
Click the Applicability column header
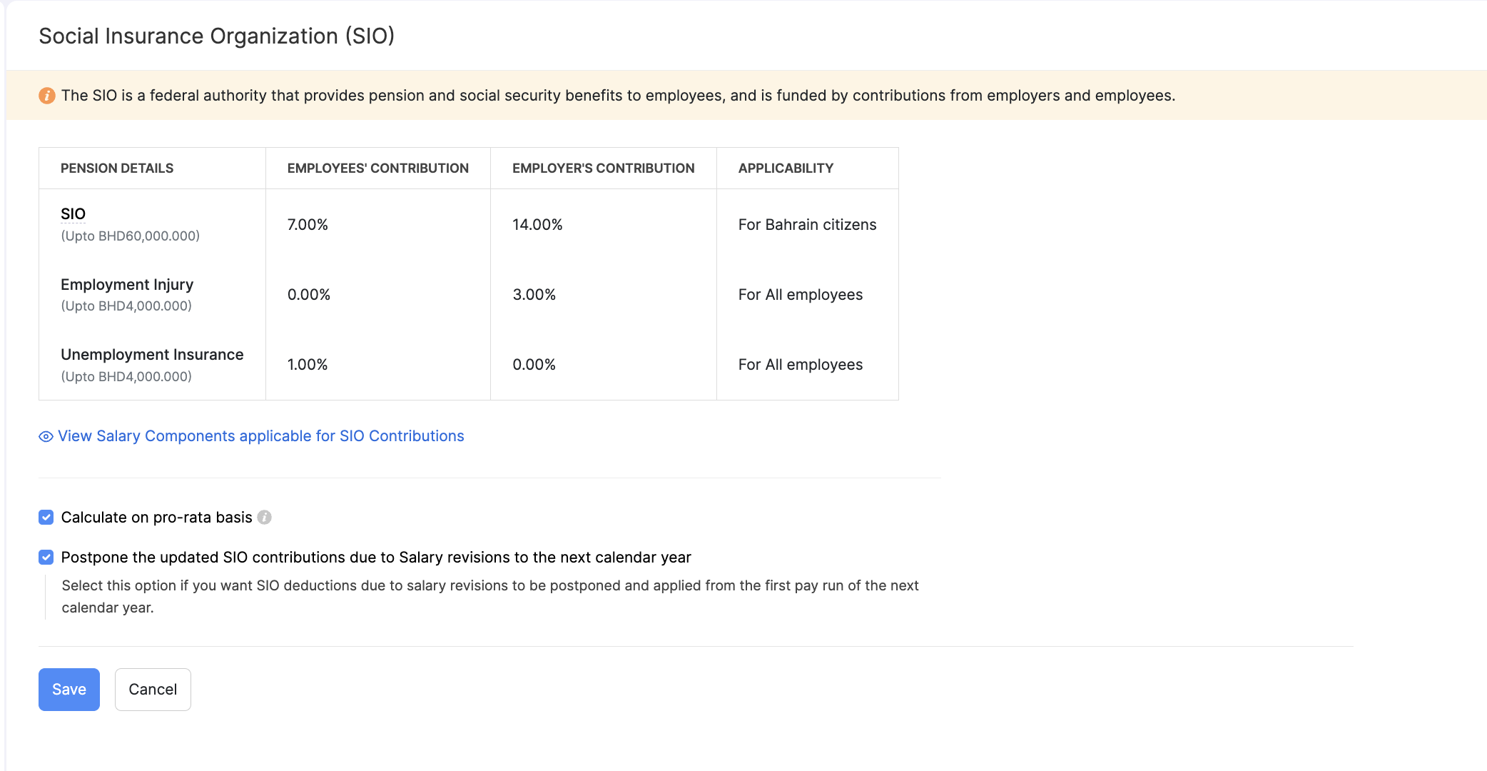(x=786, y=168)
